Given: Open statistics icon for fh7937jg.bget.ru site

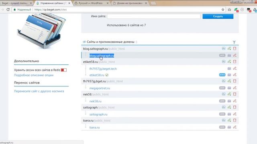Looking at the screenshot, I should [x=224, y=81].
